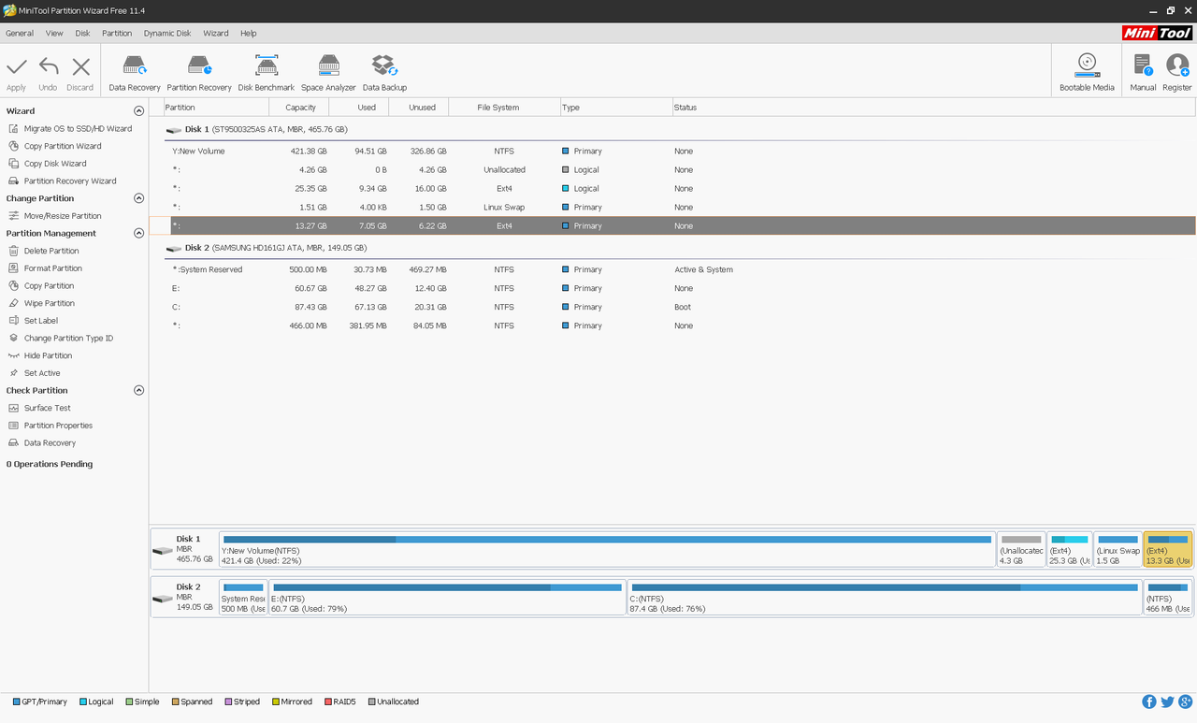Open the View menu
Screen dimensions: 1197x723
[54, 33]
